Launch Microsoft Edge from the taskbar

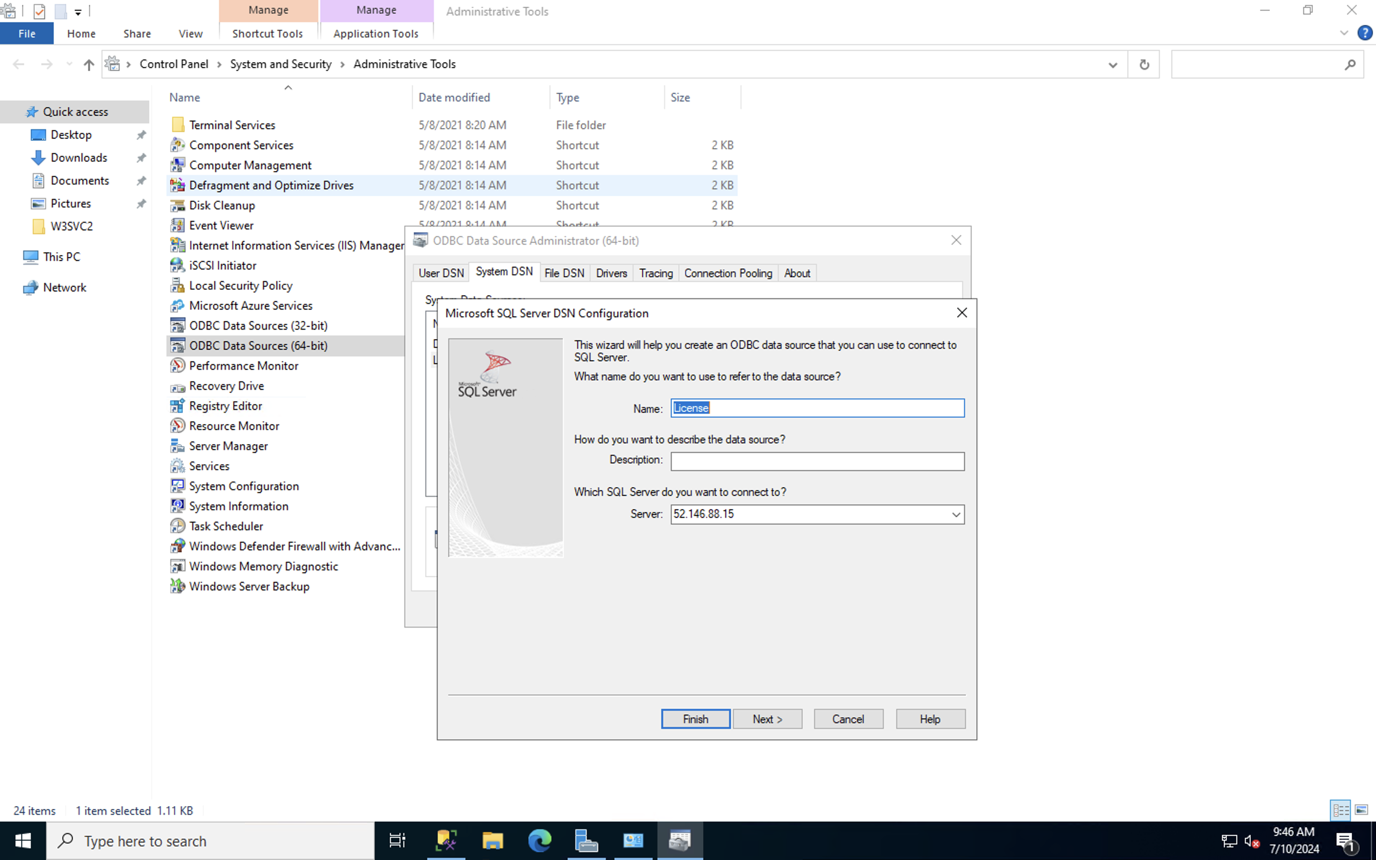(538, 840)
